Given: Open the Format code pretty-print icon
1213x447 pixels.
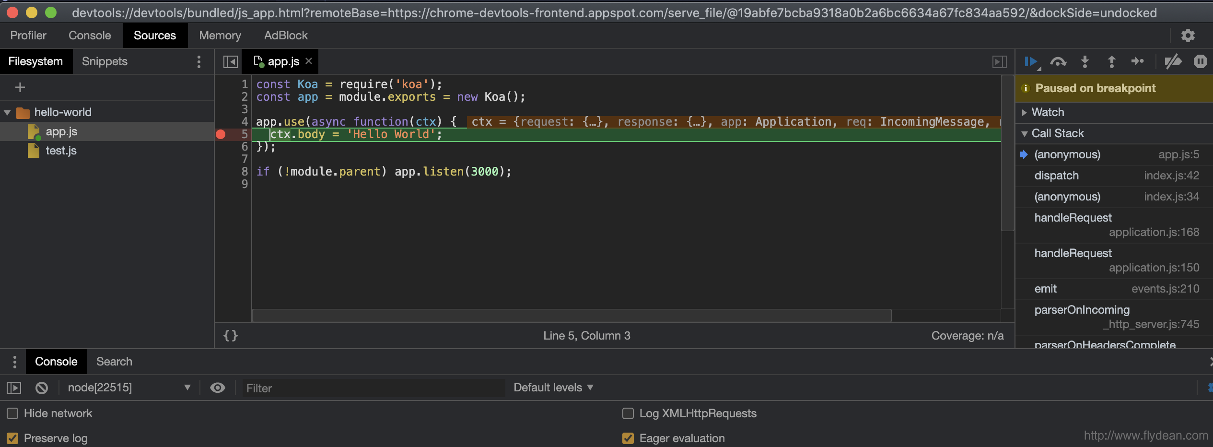Looking at the screenshot, I should [x=230, y=335].
